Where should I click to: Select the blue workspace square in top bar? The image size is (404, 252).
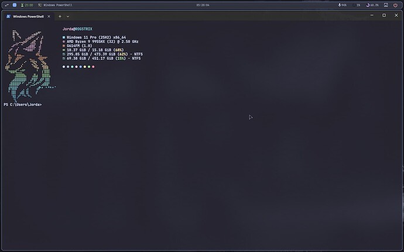pyautogui.click(x=15, y=5)
